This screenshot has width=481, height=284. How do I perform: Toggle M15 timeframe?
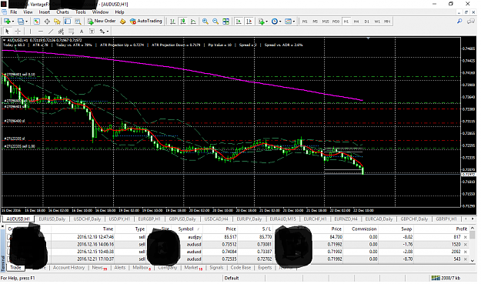pyautogui.click(x=326, y=22)
